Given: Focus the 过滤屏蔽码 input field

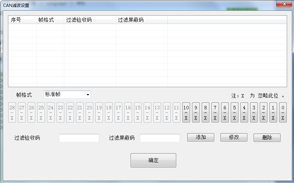Looking at the screenshot, I should (160, 138).
